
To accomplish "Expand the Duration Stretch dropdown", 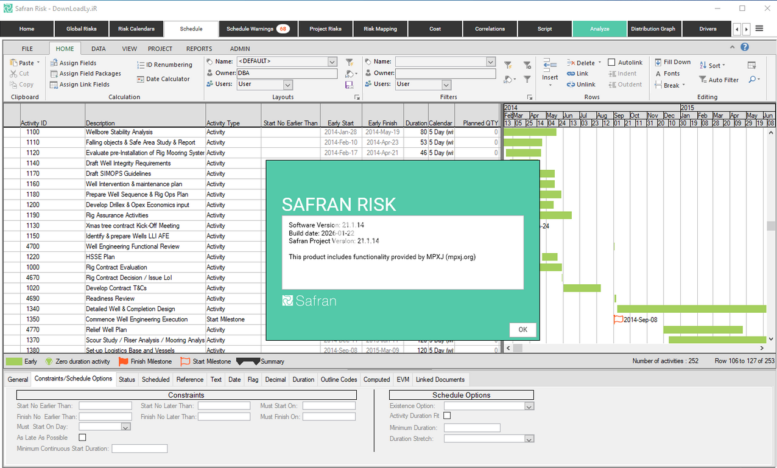I will (529, 439).
